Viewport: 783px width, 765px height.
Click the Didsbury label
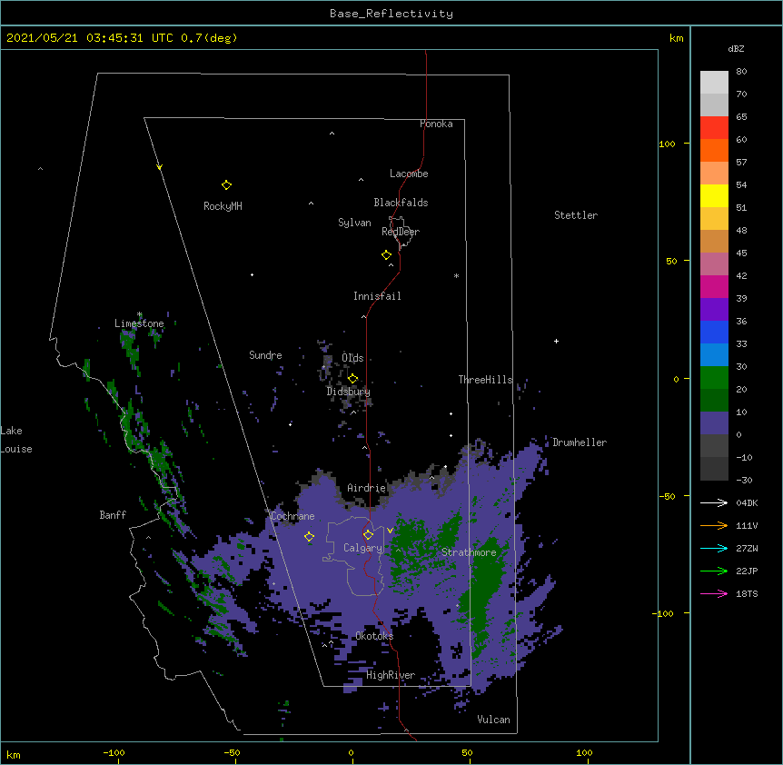click(349, 392)
